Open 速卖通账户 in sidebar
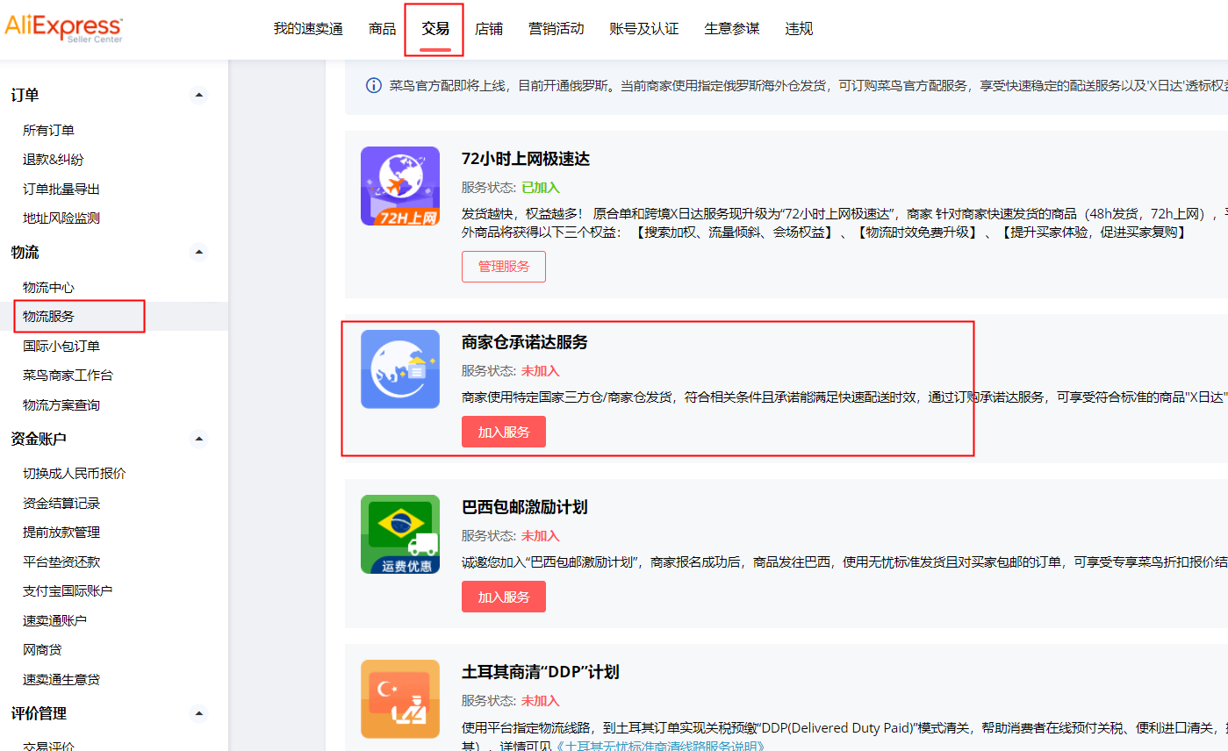Screen dimensions: 1228x751 tap(54, 620)
